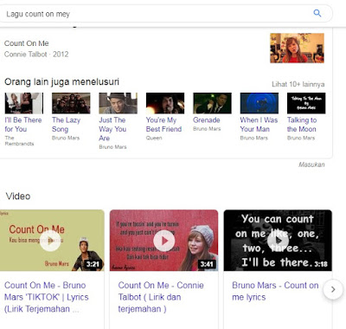Click 'The Lazy Song' link
The width and height of the screenshot is (346, 329).
pyautogui.click(x=66, y=125)
